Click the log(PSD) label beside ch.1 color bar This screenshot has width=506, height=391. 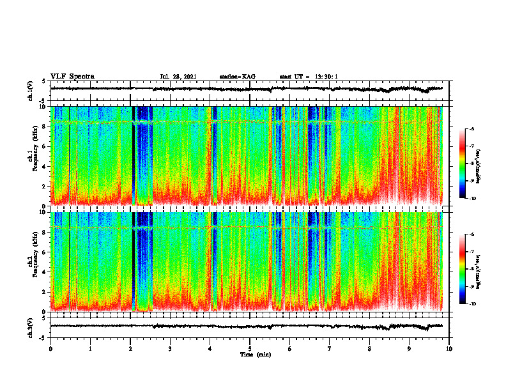pyautogui.click(x=478, y=167)
